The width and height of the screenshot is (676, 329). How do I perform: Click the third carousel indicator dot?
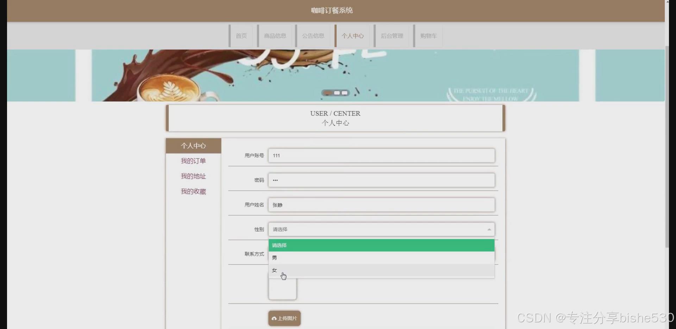click(344, 93)
